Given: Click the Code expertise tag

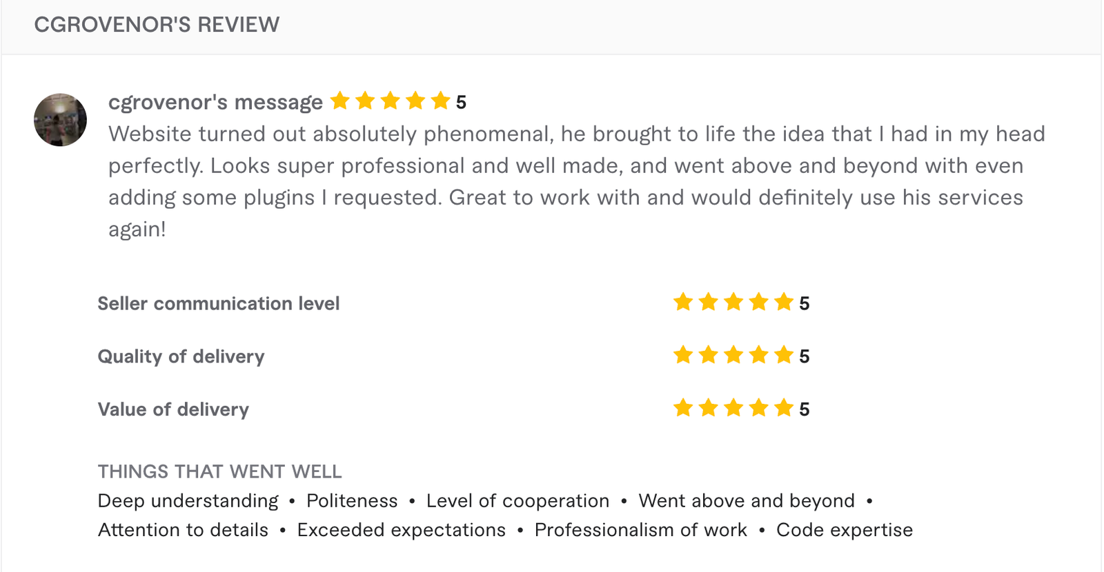Looking at the screenshot, I should click(845, 530).
